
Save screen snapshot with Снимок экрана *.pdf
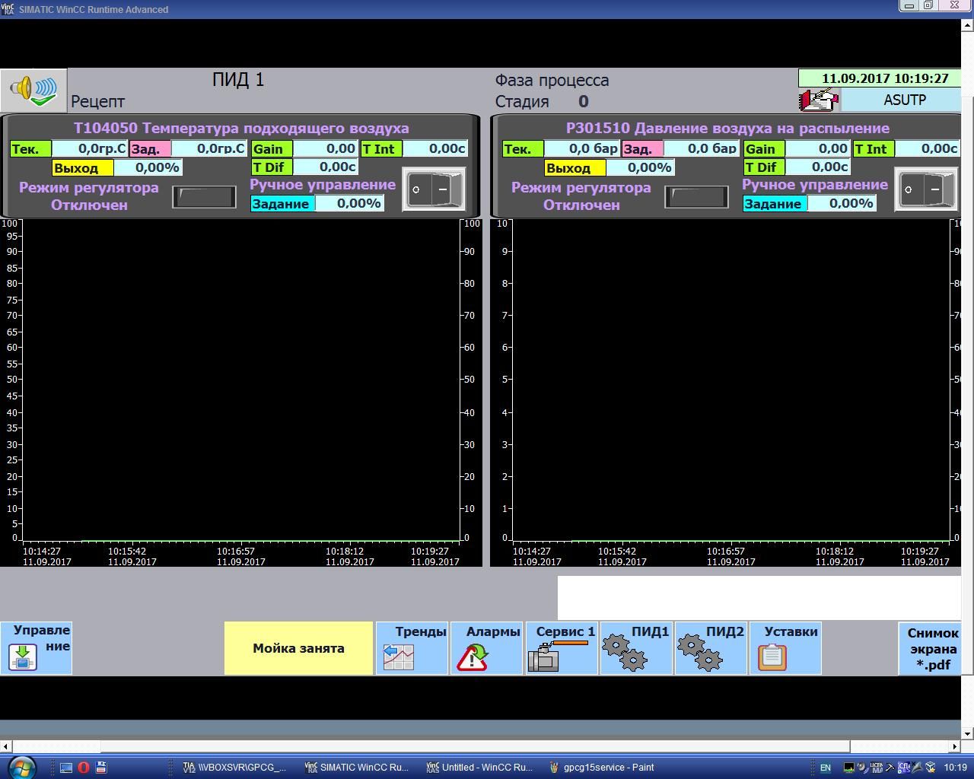click(x=930, y=649)
